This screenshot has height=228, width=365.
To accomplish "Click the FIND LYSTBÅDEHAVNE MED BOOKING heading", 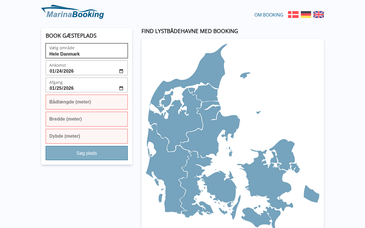I will tap(190, 31).
